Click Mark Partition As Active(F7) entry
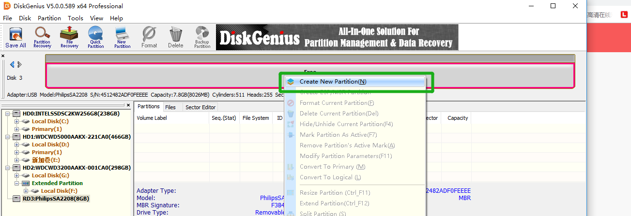Viewport: 631px width, 216px height. pos(354,135)
